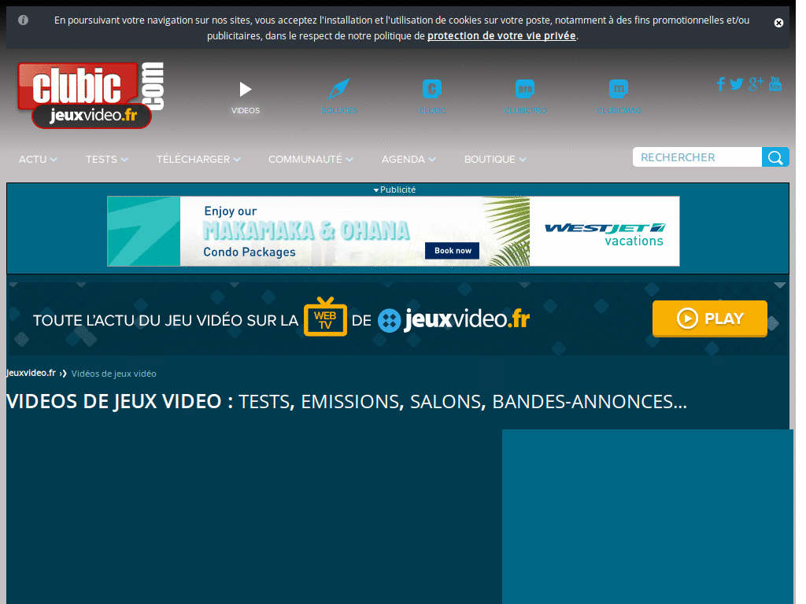Close the cookie notice banner
Image resolution: width=806 pixels, height=604 pixels.
click(778, 23)
